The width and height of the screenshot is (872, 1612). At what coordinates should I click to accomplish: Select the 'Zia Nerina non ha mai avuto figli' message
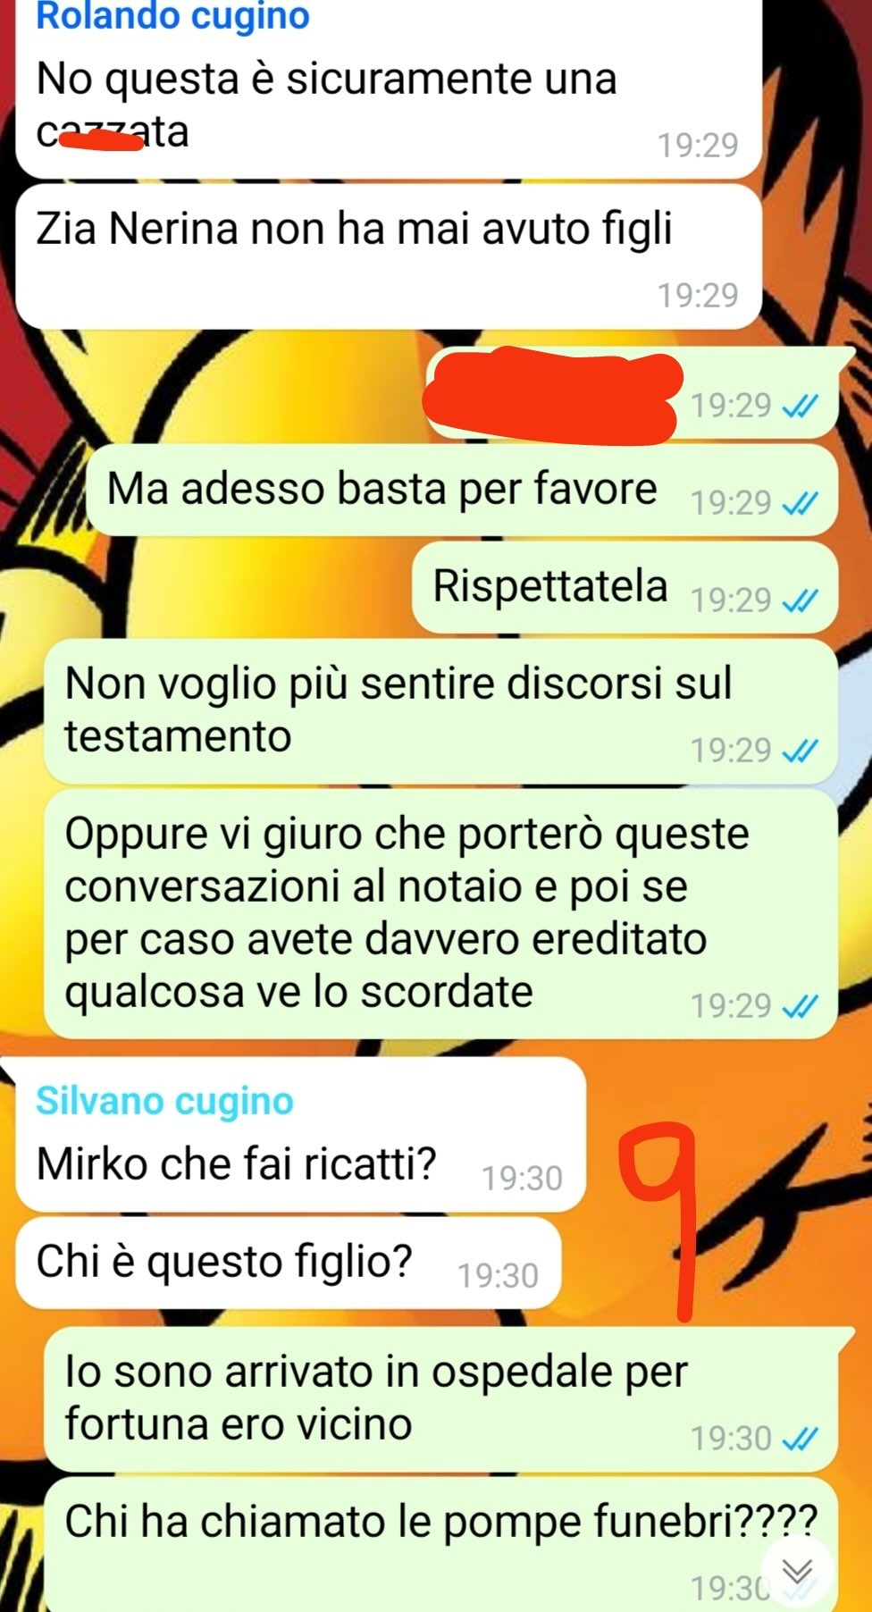click(x=389, y=256)
